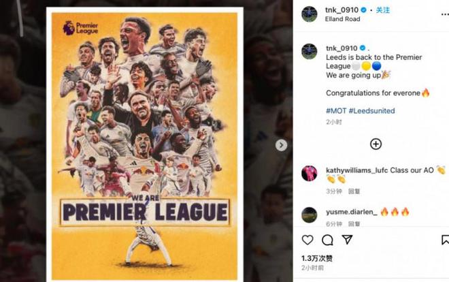Reply to yusme.diarlen_'s comment
This screenshot has width=449, height=282.
click(x=354, y=223)
